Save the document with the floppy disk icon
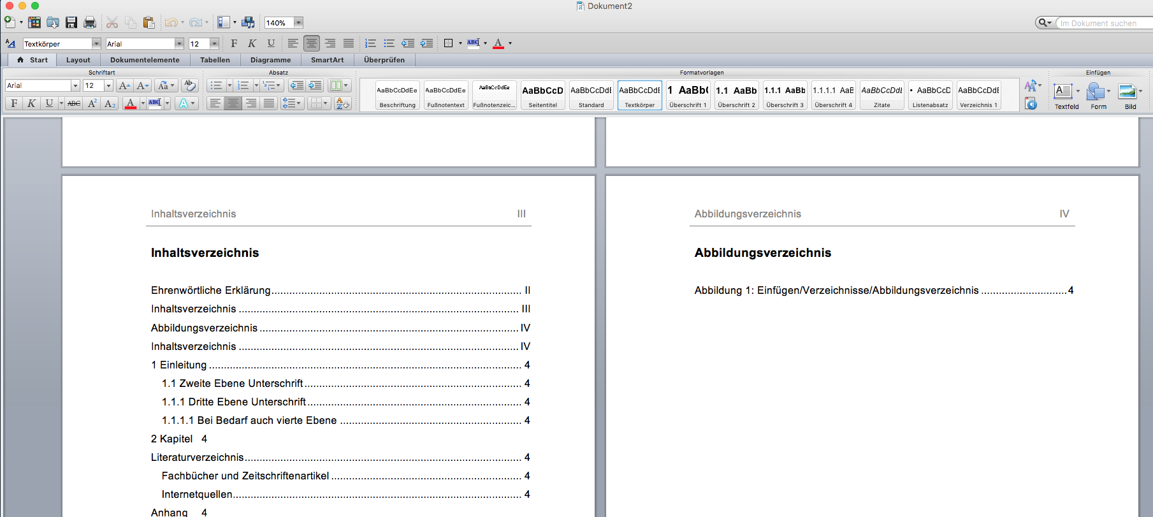This screenshot has height=517, width=1153. point(71,22)
